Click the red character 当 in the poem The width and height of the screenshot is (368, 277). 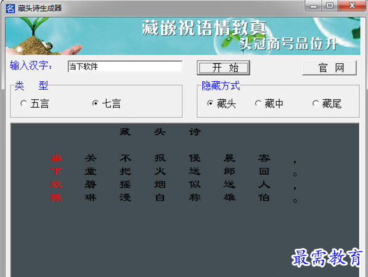point(56,158)
